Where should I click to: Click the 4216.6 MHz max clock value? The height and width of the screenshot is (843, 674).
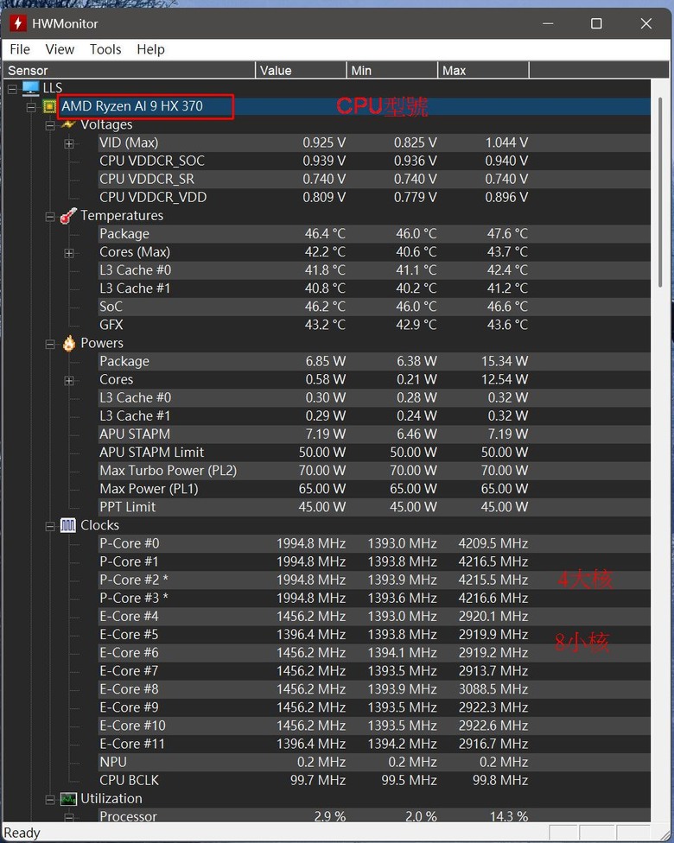click(x=493, y=598)
